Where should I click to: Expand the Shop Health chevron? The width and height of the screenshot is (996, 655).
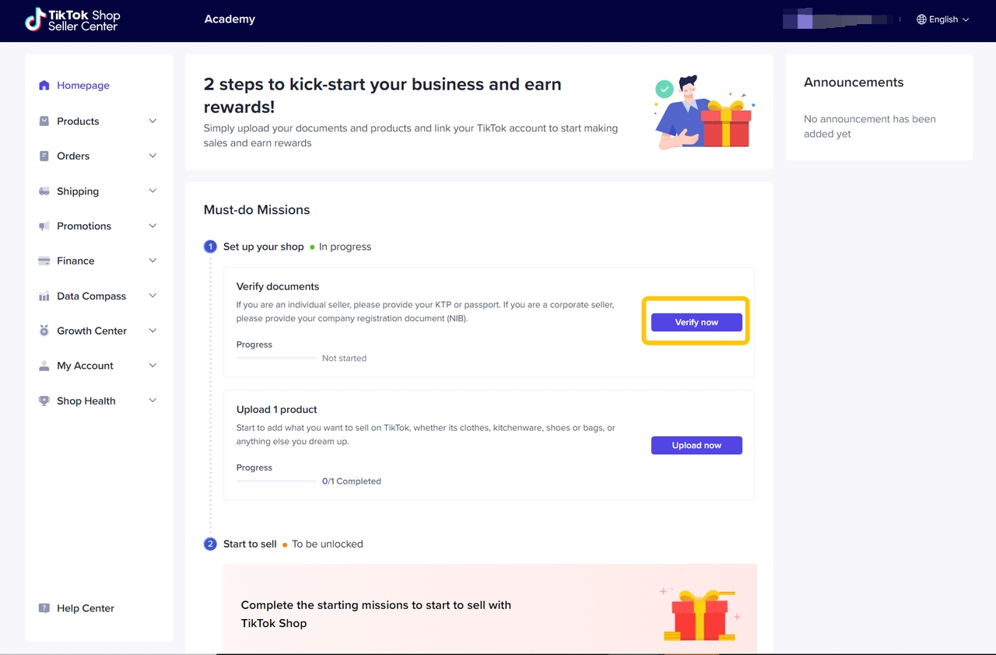[x=153, y=401]
